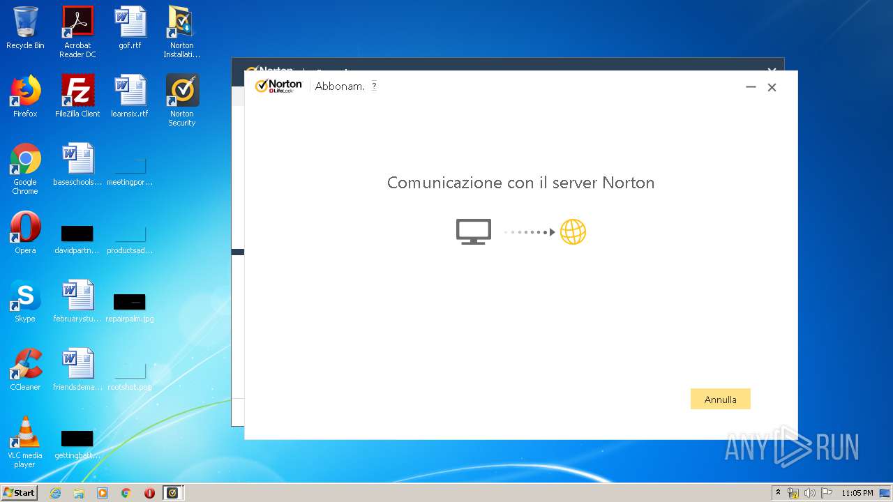
Task: Open the Recycle Bin desktop icon
Action: pyautogui.click(x=25, y=28)
